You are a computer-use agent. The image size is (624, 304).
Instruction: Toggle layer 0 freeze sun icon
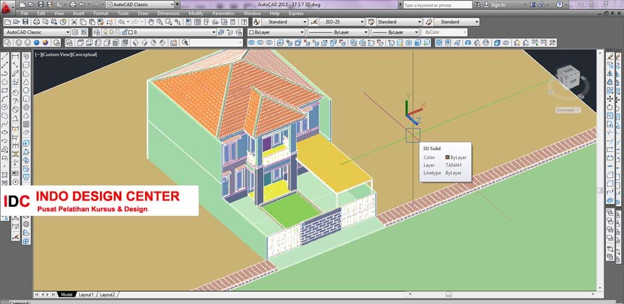pyautogui.click(x=112, y=32)
